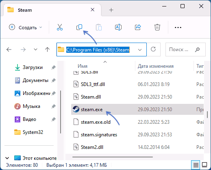Open Изображения in the sidebar
The width and height of the screenshot is (211, 170).
32,93
